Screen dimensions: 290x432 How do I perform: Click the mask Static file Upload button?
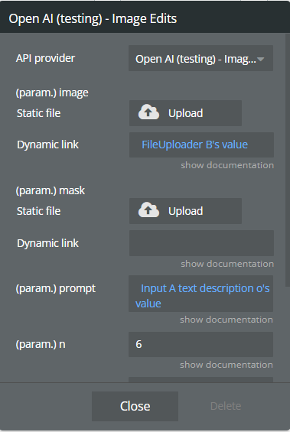click(185, 211)
